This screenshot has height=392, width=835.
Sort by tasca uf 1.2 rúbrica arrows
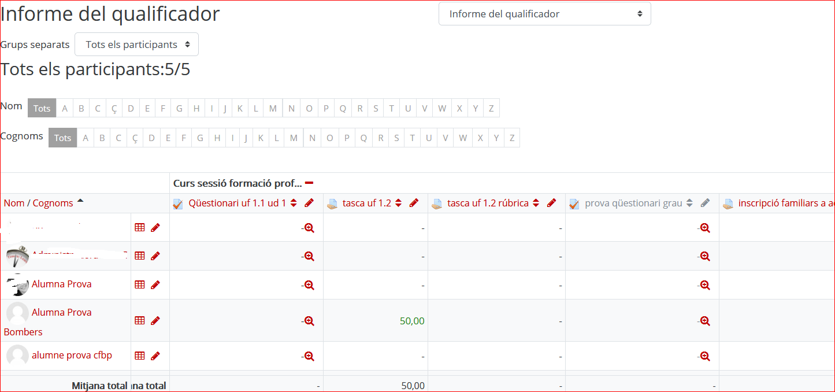536,203
